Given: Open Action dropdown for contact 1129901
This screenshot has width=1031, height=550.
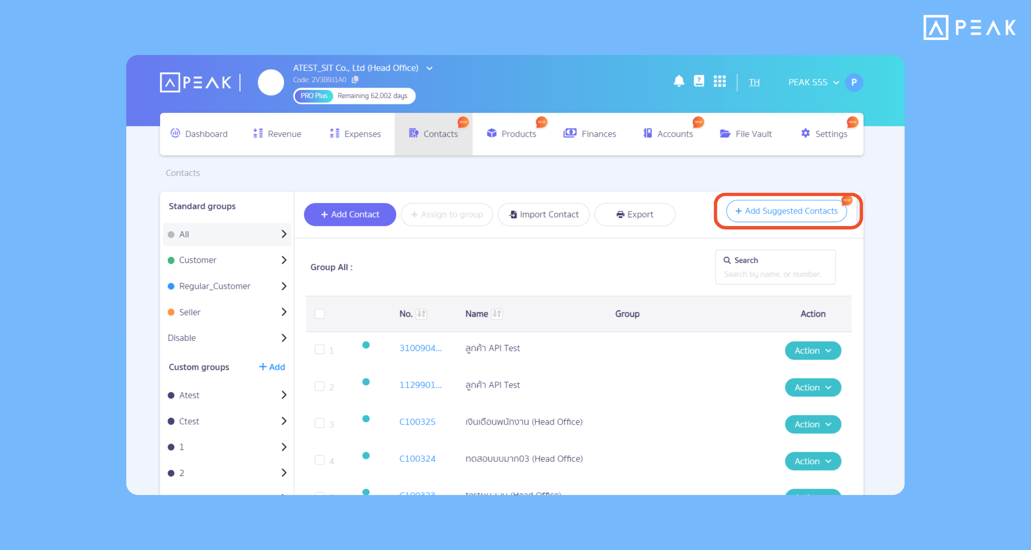Looking at the screenshot, I should click(x=813, y=388).
